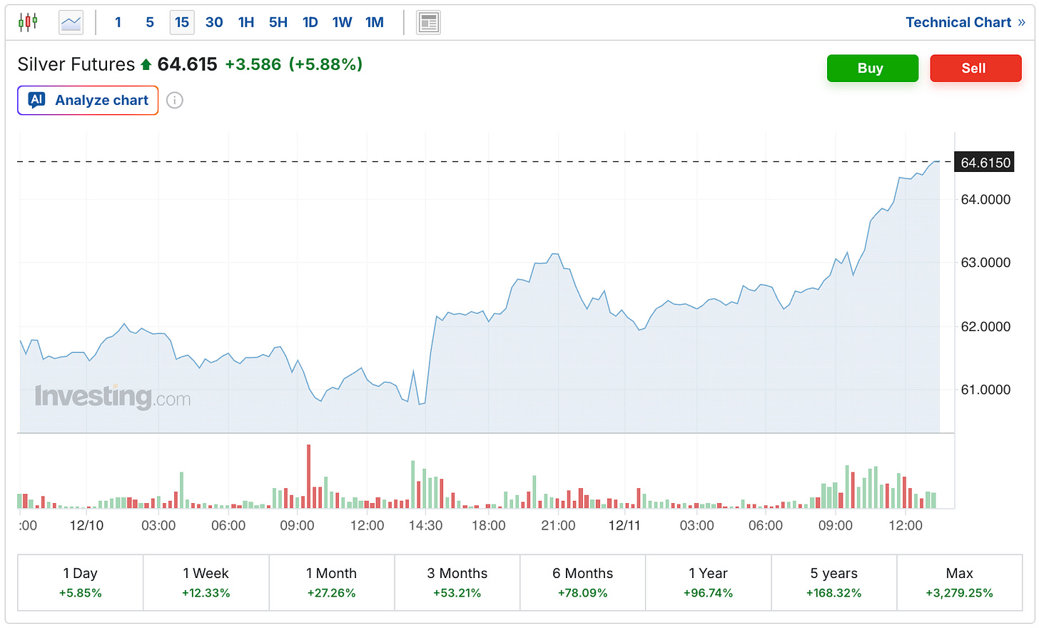Switch interval to 30 minutes
1039x628 pixels.
pyautogui.click(x=214, y=22)
